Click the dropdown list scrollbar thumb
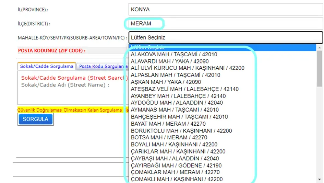Viewport: 324px width, 183px height. 320,69
